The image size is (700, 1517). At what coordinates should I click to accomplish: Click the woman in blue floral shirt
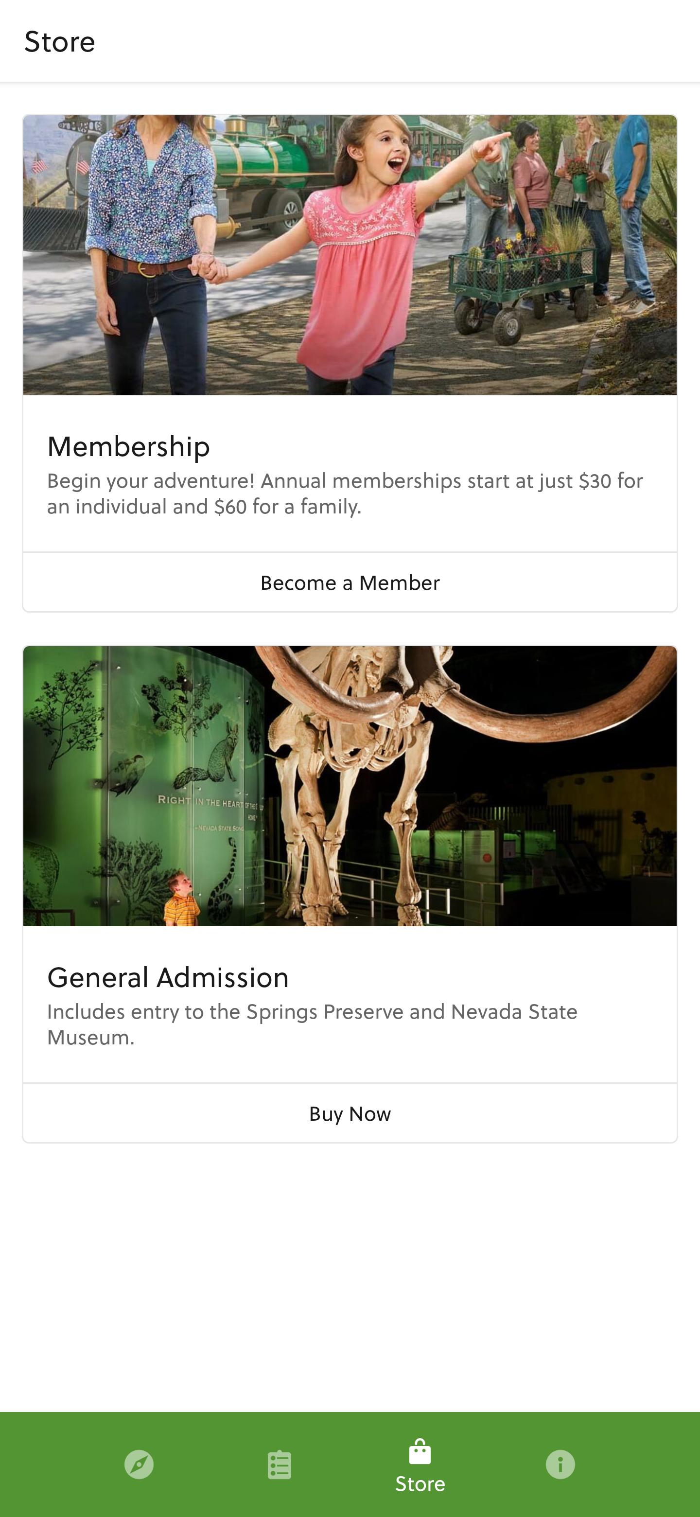coord(147,235)
